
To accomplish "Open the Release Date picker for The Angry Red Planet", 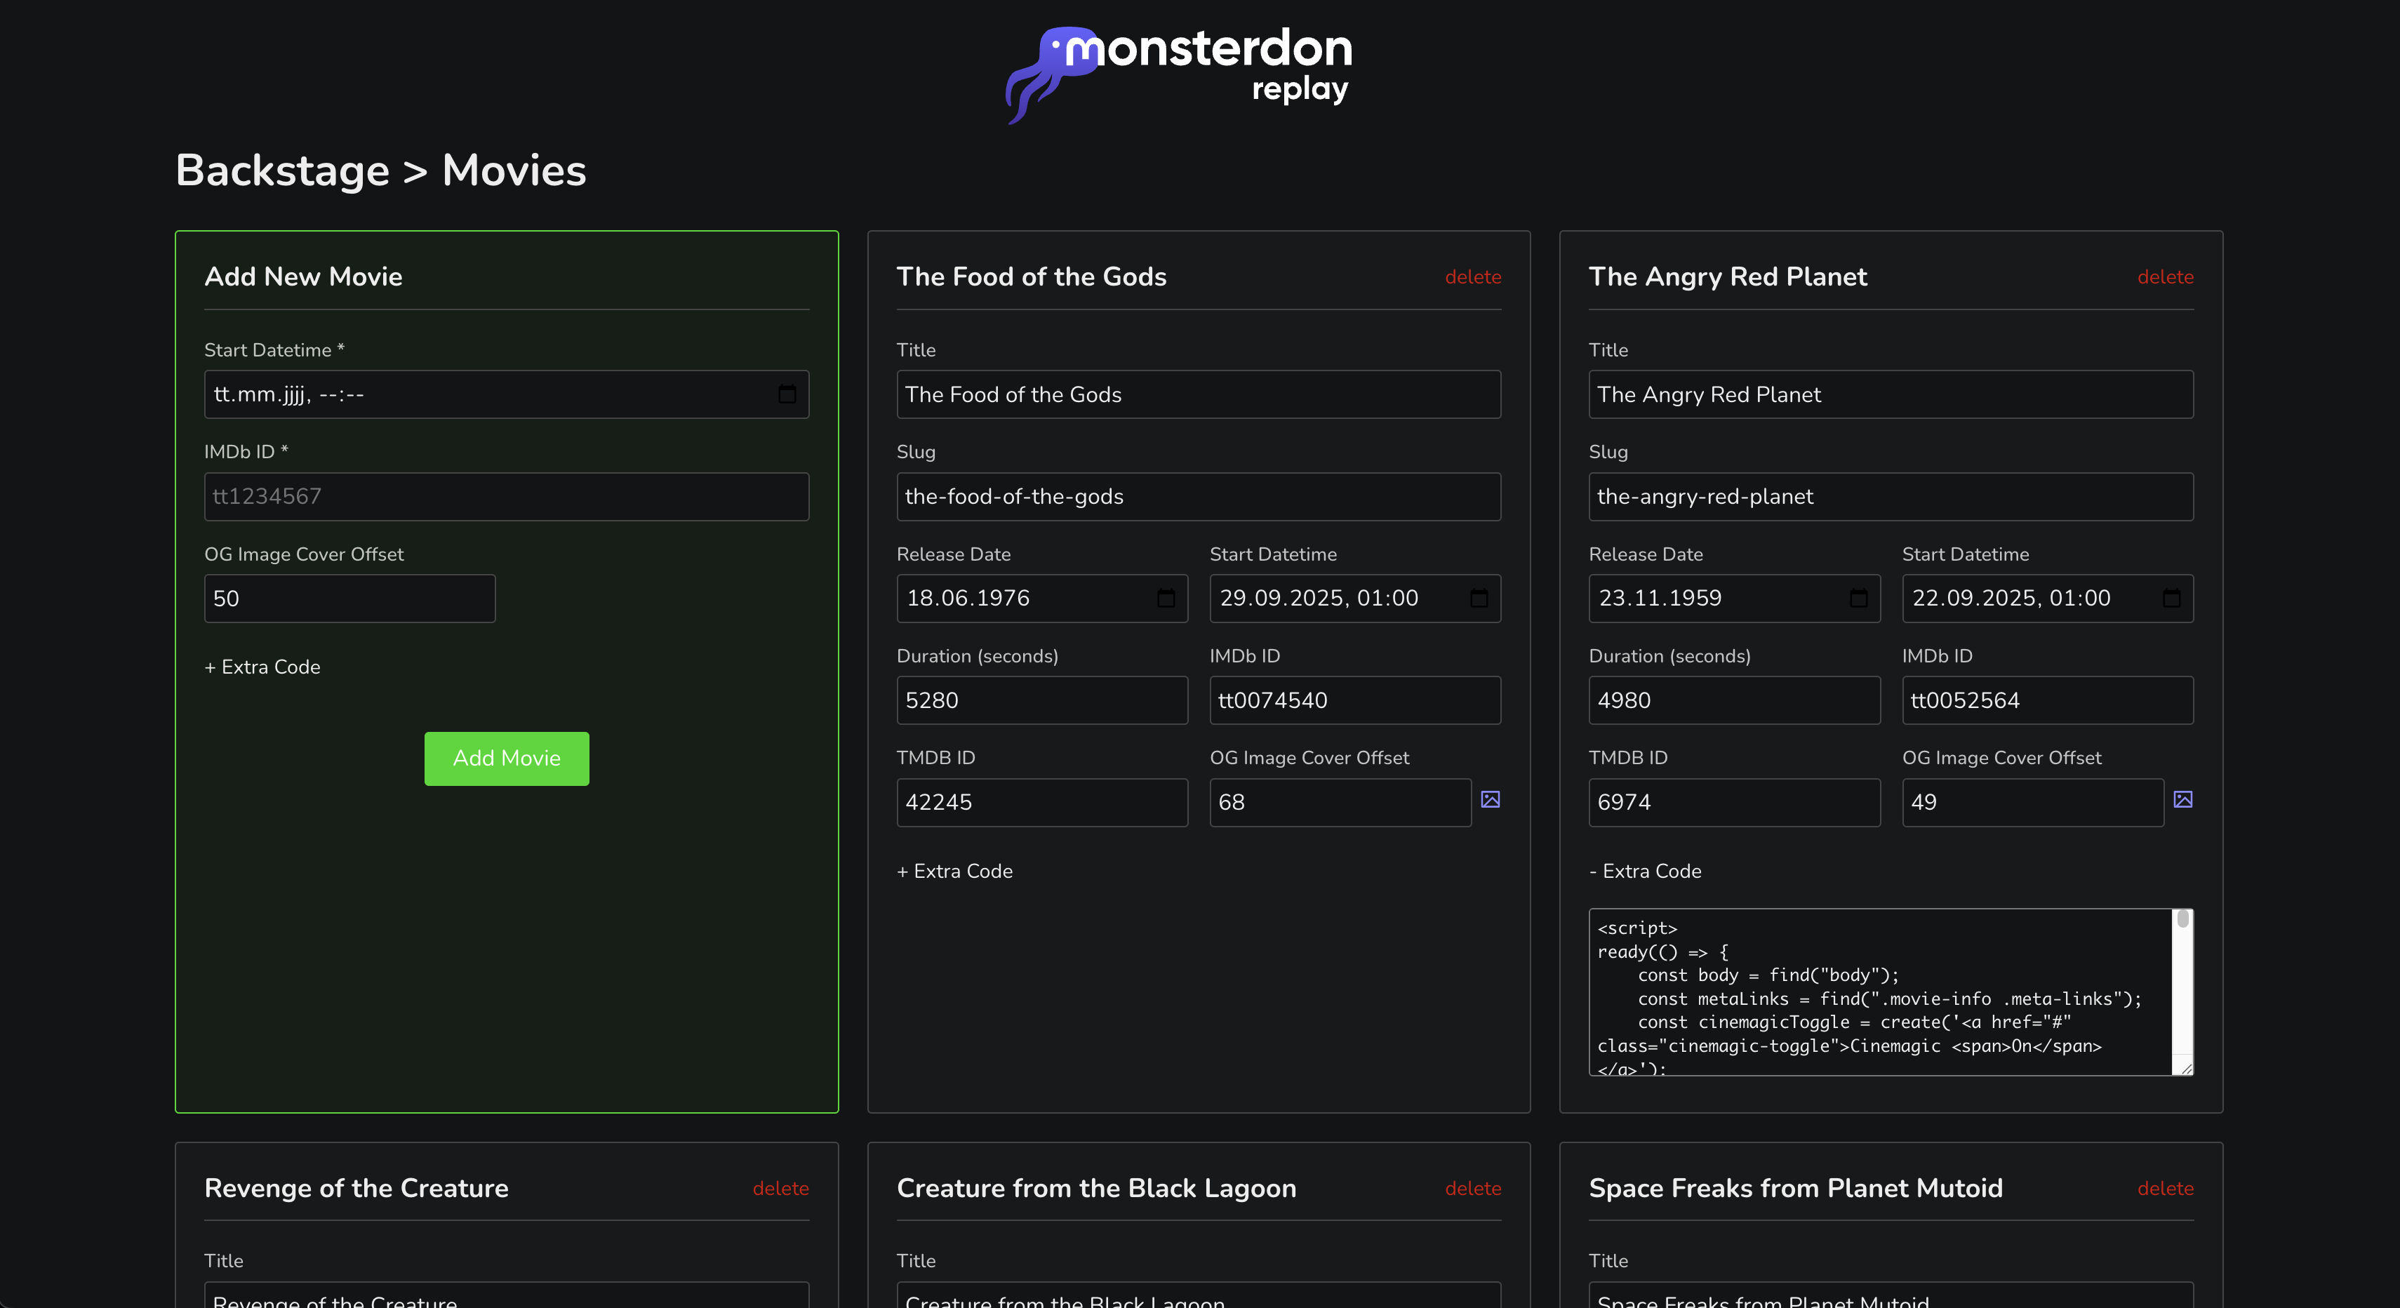I will click(1859, 598).
